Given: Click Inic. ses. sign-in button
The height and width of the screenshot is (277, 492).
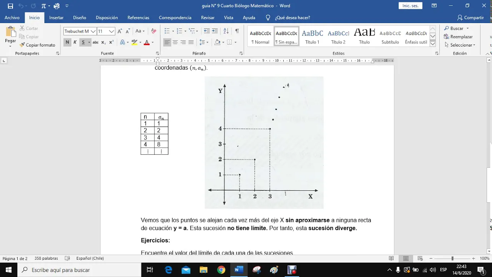Looking at the screenshot, I should pyautogui.click(x=411, y=6).
